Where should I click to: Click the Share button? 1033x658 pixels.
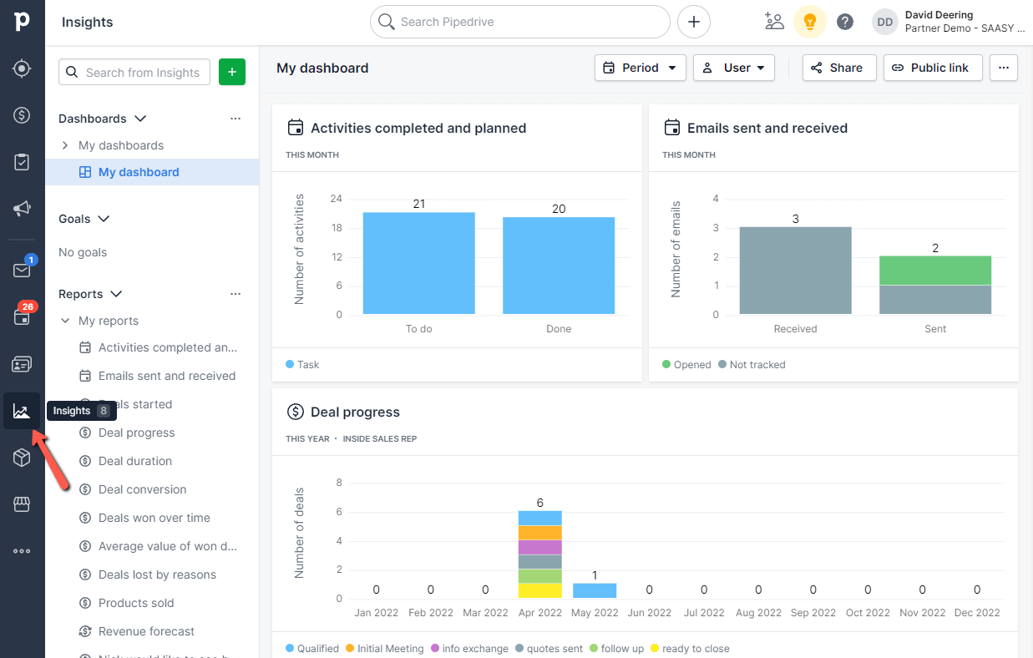(x=839, y=68)
